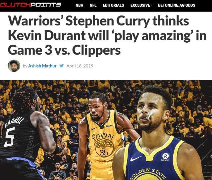Open the Editorials section

click(x=113, y=5)
